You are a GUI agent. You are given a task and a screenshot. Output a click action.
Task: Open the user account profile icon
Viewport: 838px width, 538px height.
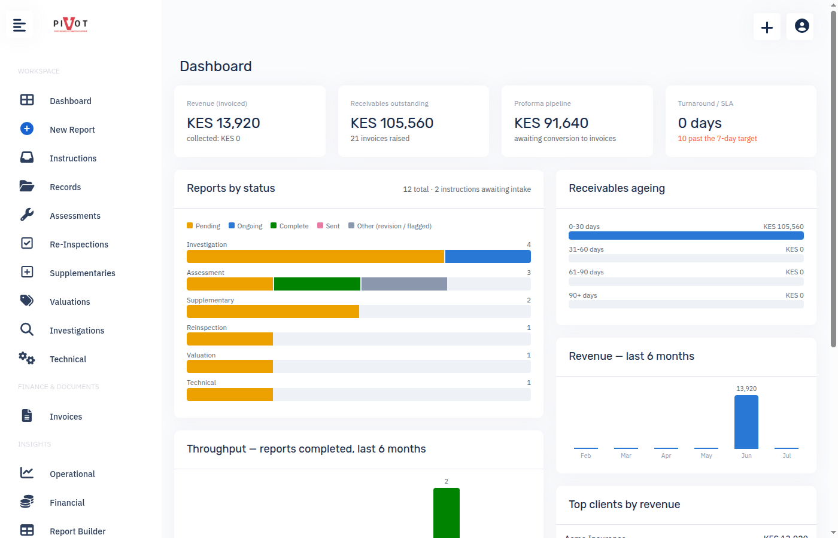(x=802, y=26)
